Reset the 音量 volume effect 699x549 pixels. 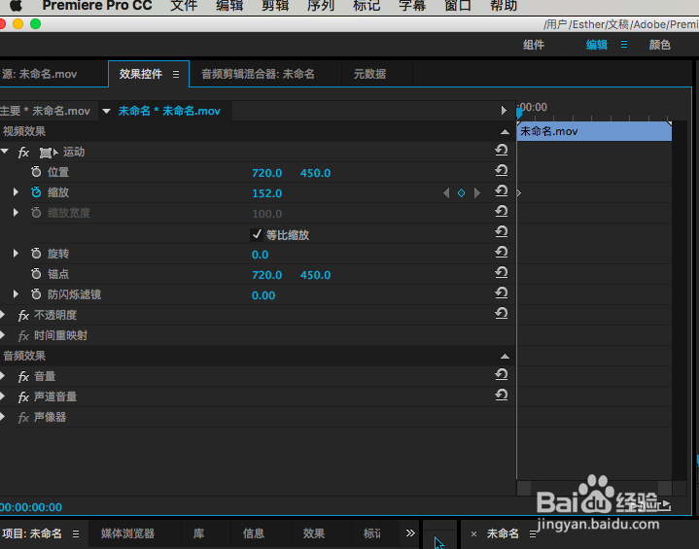(x=502, y=375)
